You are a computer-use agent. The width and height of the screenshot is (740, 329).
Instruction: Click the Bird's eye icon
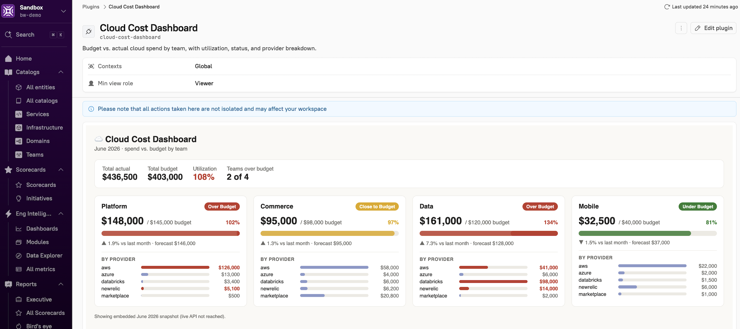(x=19, y=326)
